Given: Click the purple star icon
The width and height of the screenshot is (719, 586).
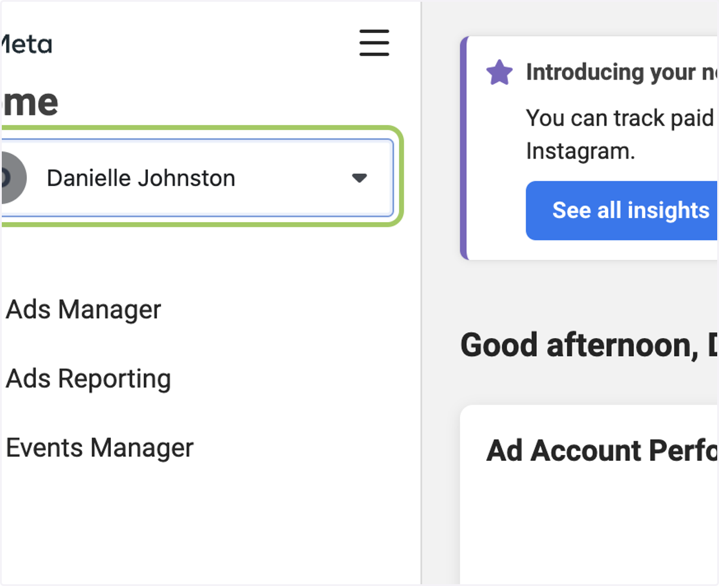Looking at the screenshot, I should point(499,73).
